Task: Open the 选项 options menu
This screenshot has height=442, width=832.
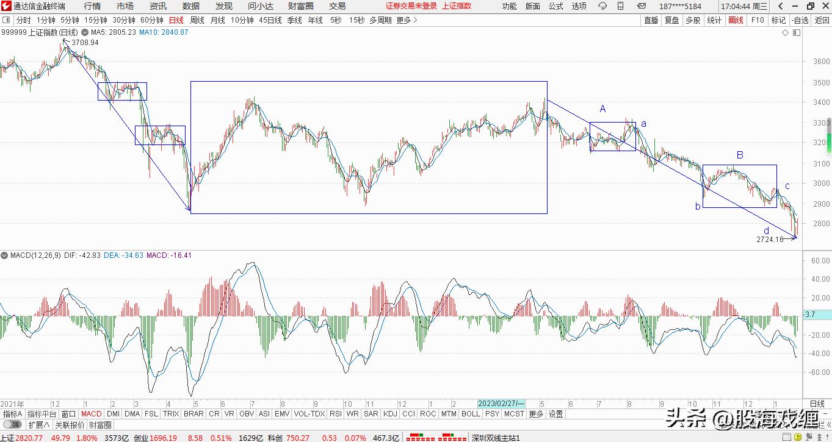Action: [579, 6]
